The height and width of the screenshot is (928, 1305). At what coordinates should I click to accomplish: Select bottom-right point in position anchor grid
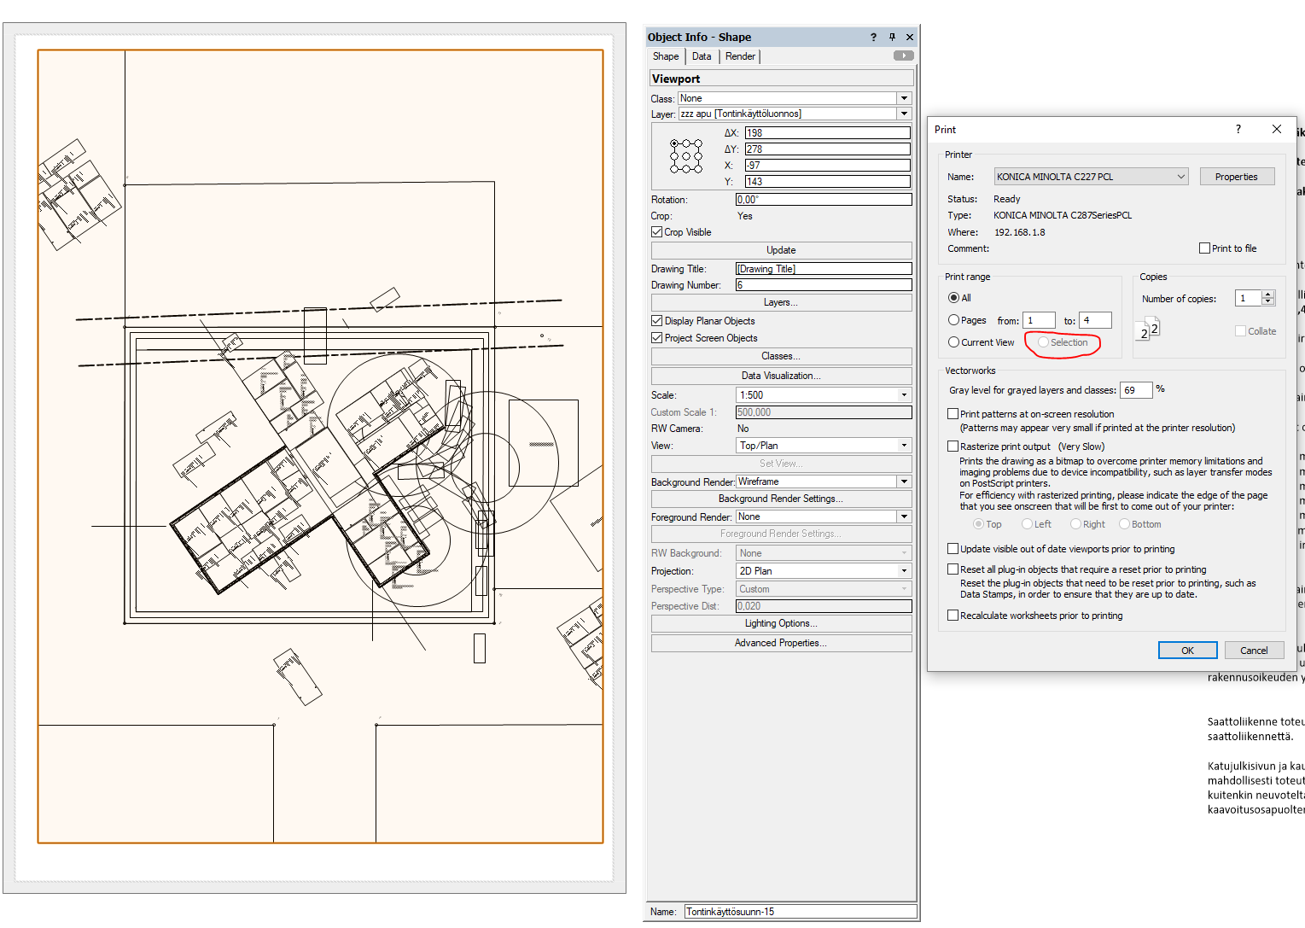tap(698, 168)
